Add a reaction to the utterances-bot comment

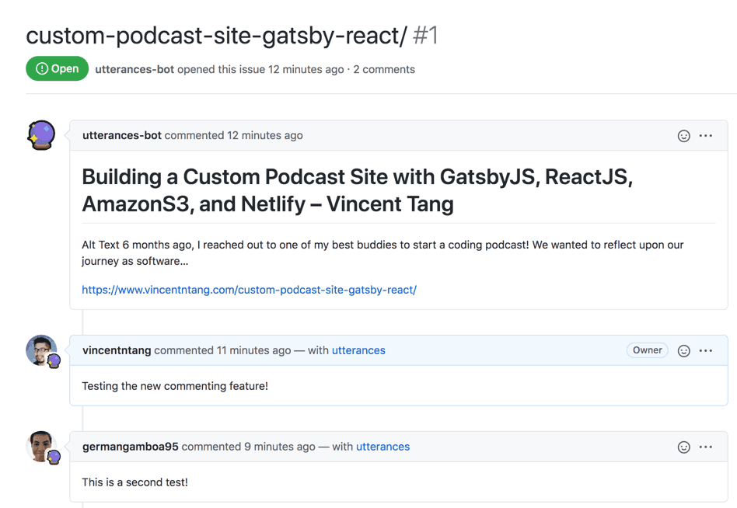tap(683, 136)
